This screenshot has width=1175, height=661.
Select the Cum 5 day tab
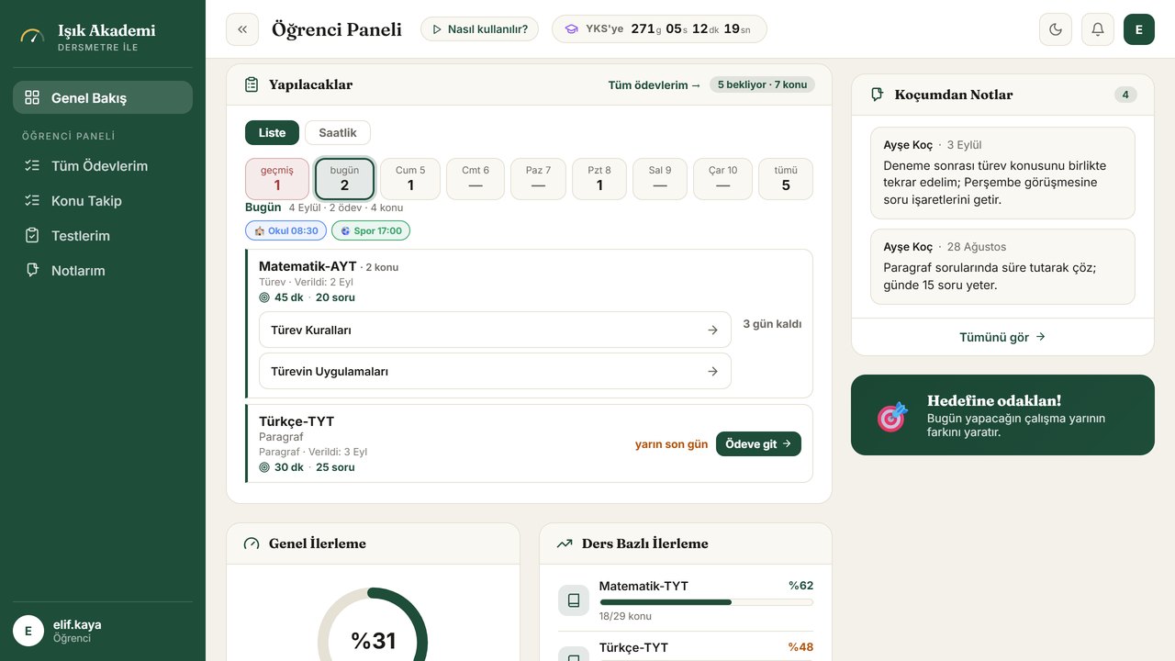point(410,179)
